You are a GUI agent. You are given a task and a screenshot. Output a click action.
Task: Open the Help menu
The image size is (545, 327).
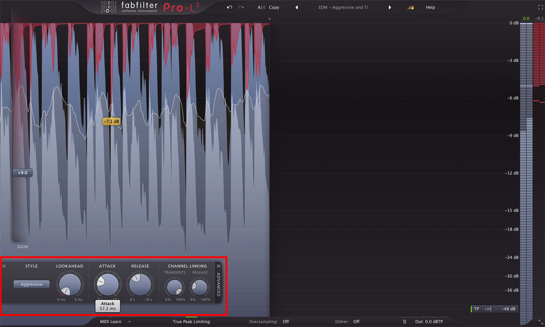coord(430,7)
